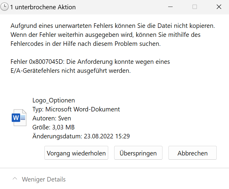The image size is (229, 189).
Task: Click the 'E/A-Gerätefehlers nicht ausgeführt werden' line
Action: pos(70,71)
